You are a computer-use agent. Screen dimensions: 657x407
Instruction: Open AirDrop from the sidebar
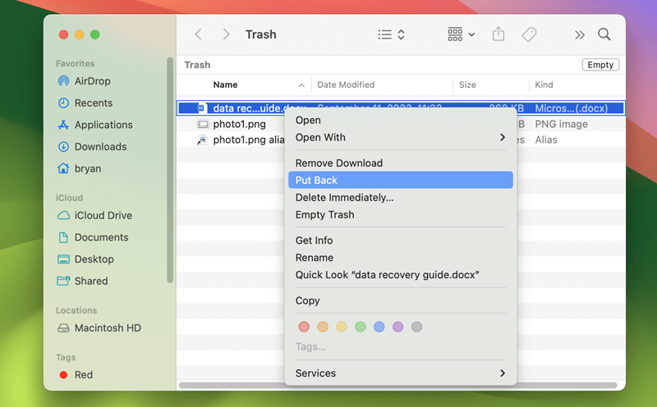(x=92, y=81)
